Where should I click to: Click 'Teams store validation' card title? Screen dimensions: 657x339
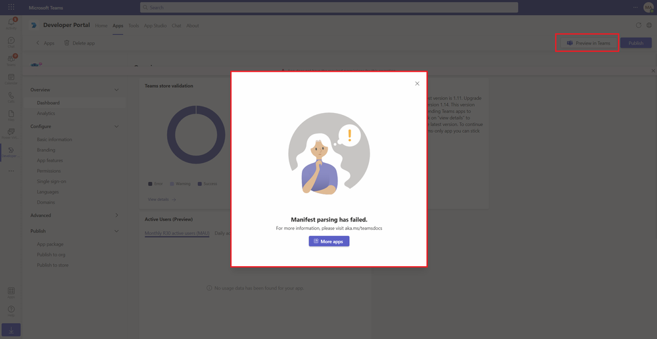pos(169,85)
